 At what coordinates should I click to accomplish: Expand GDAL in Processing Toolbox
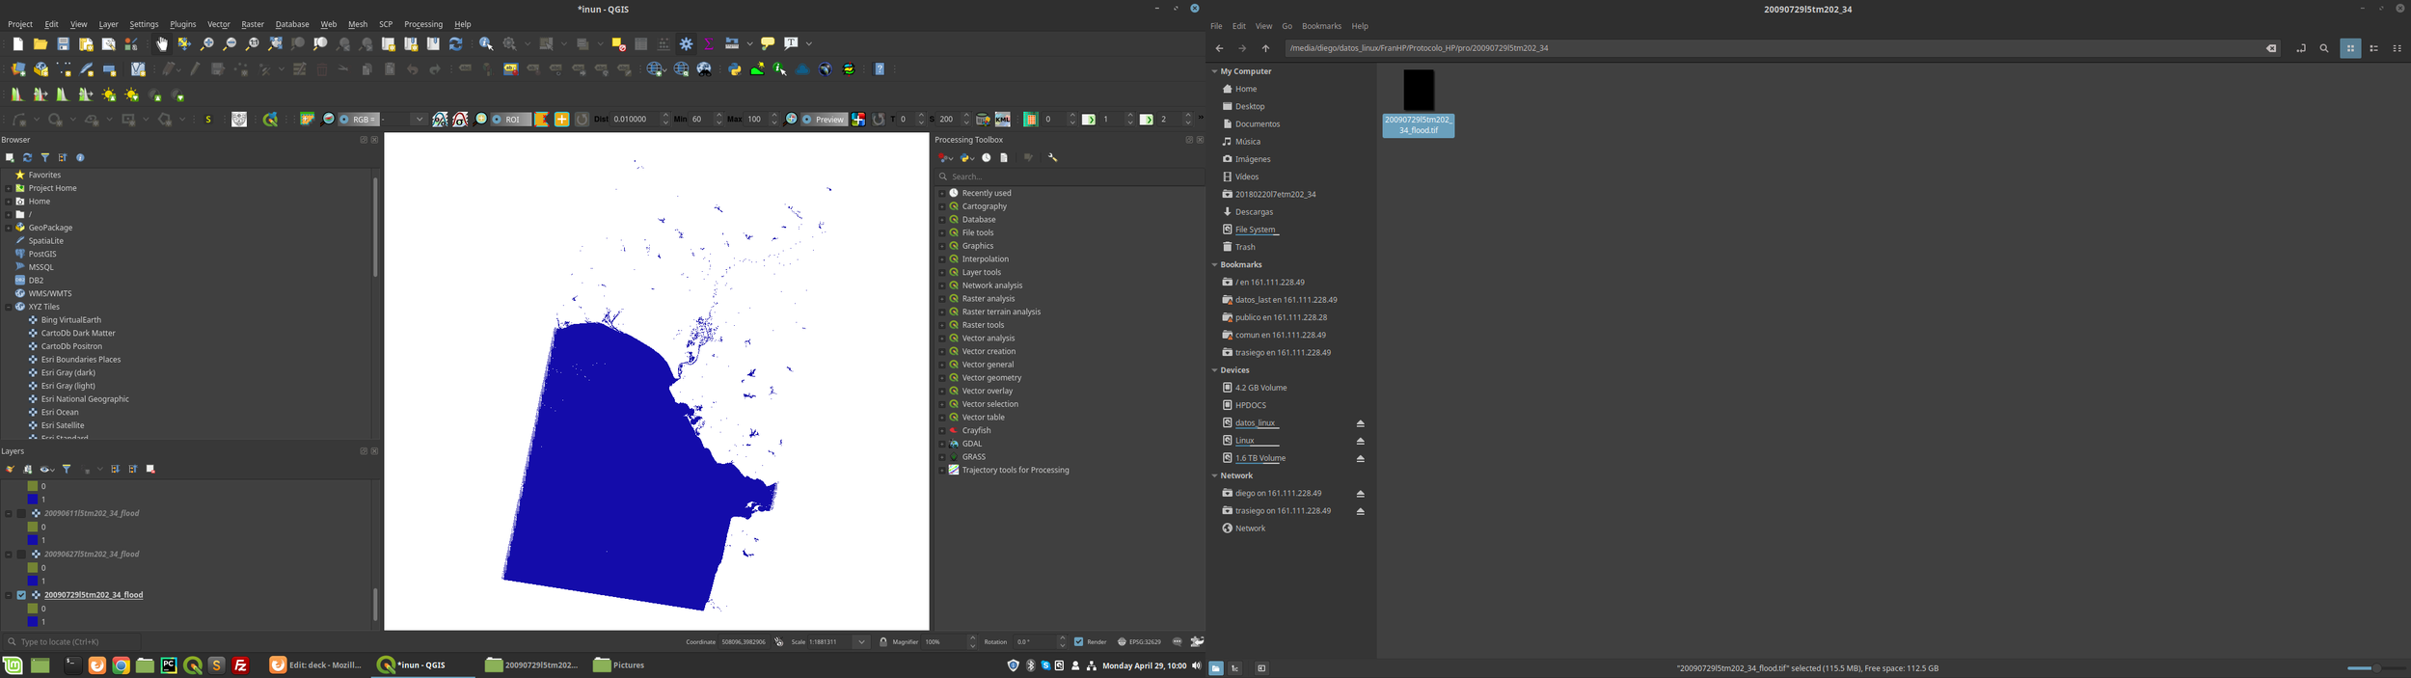coord(942,444)
